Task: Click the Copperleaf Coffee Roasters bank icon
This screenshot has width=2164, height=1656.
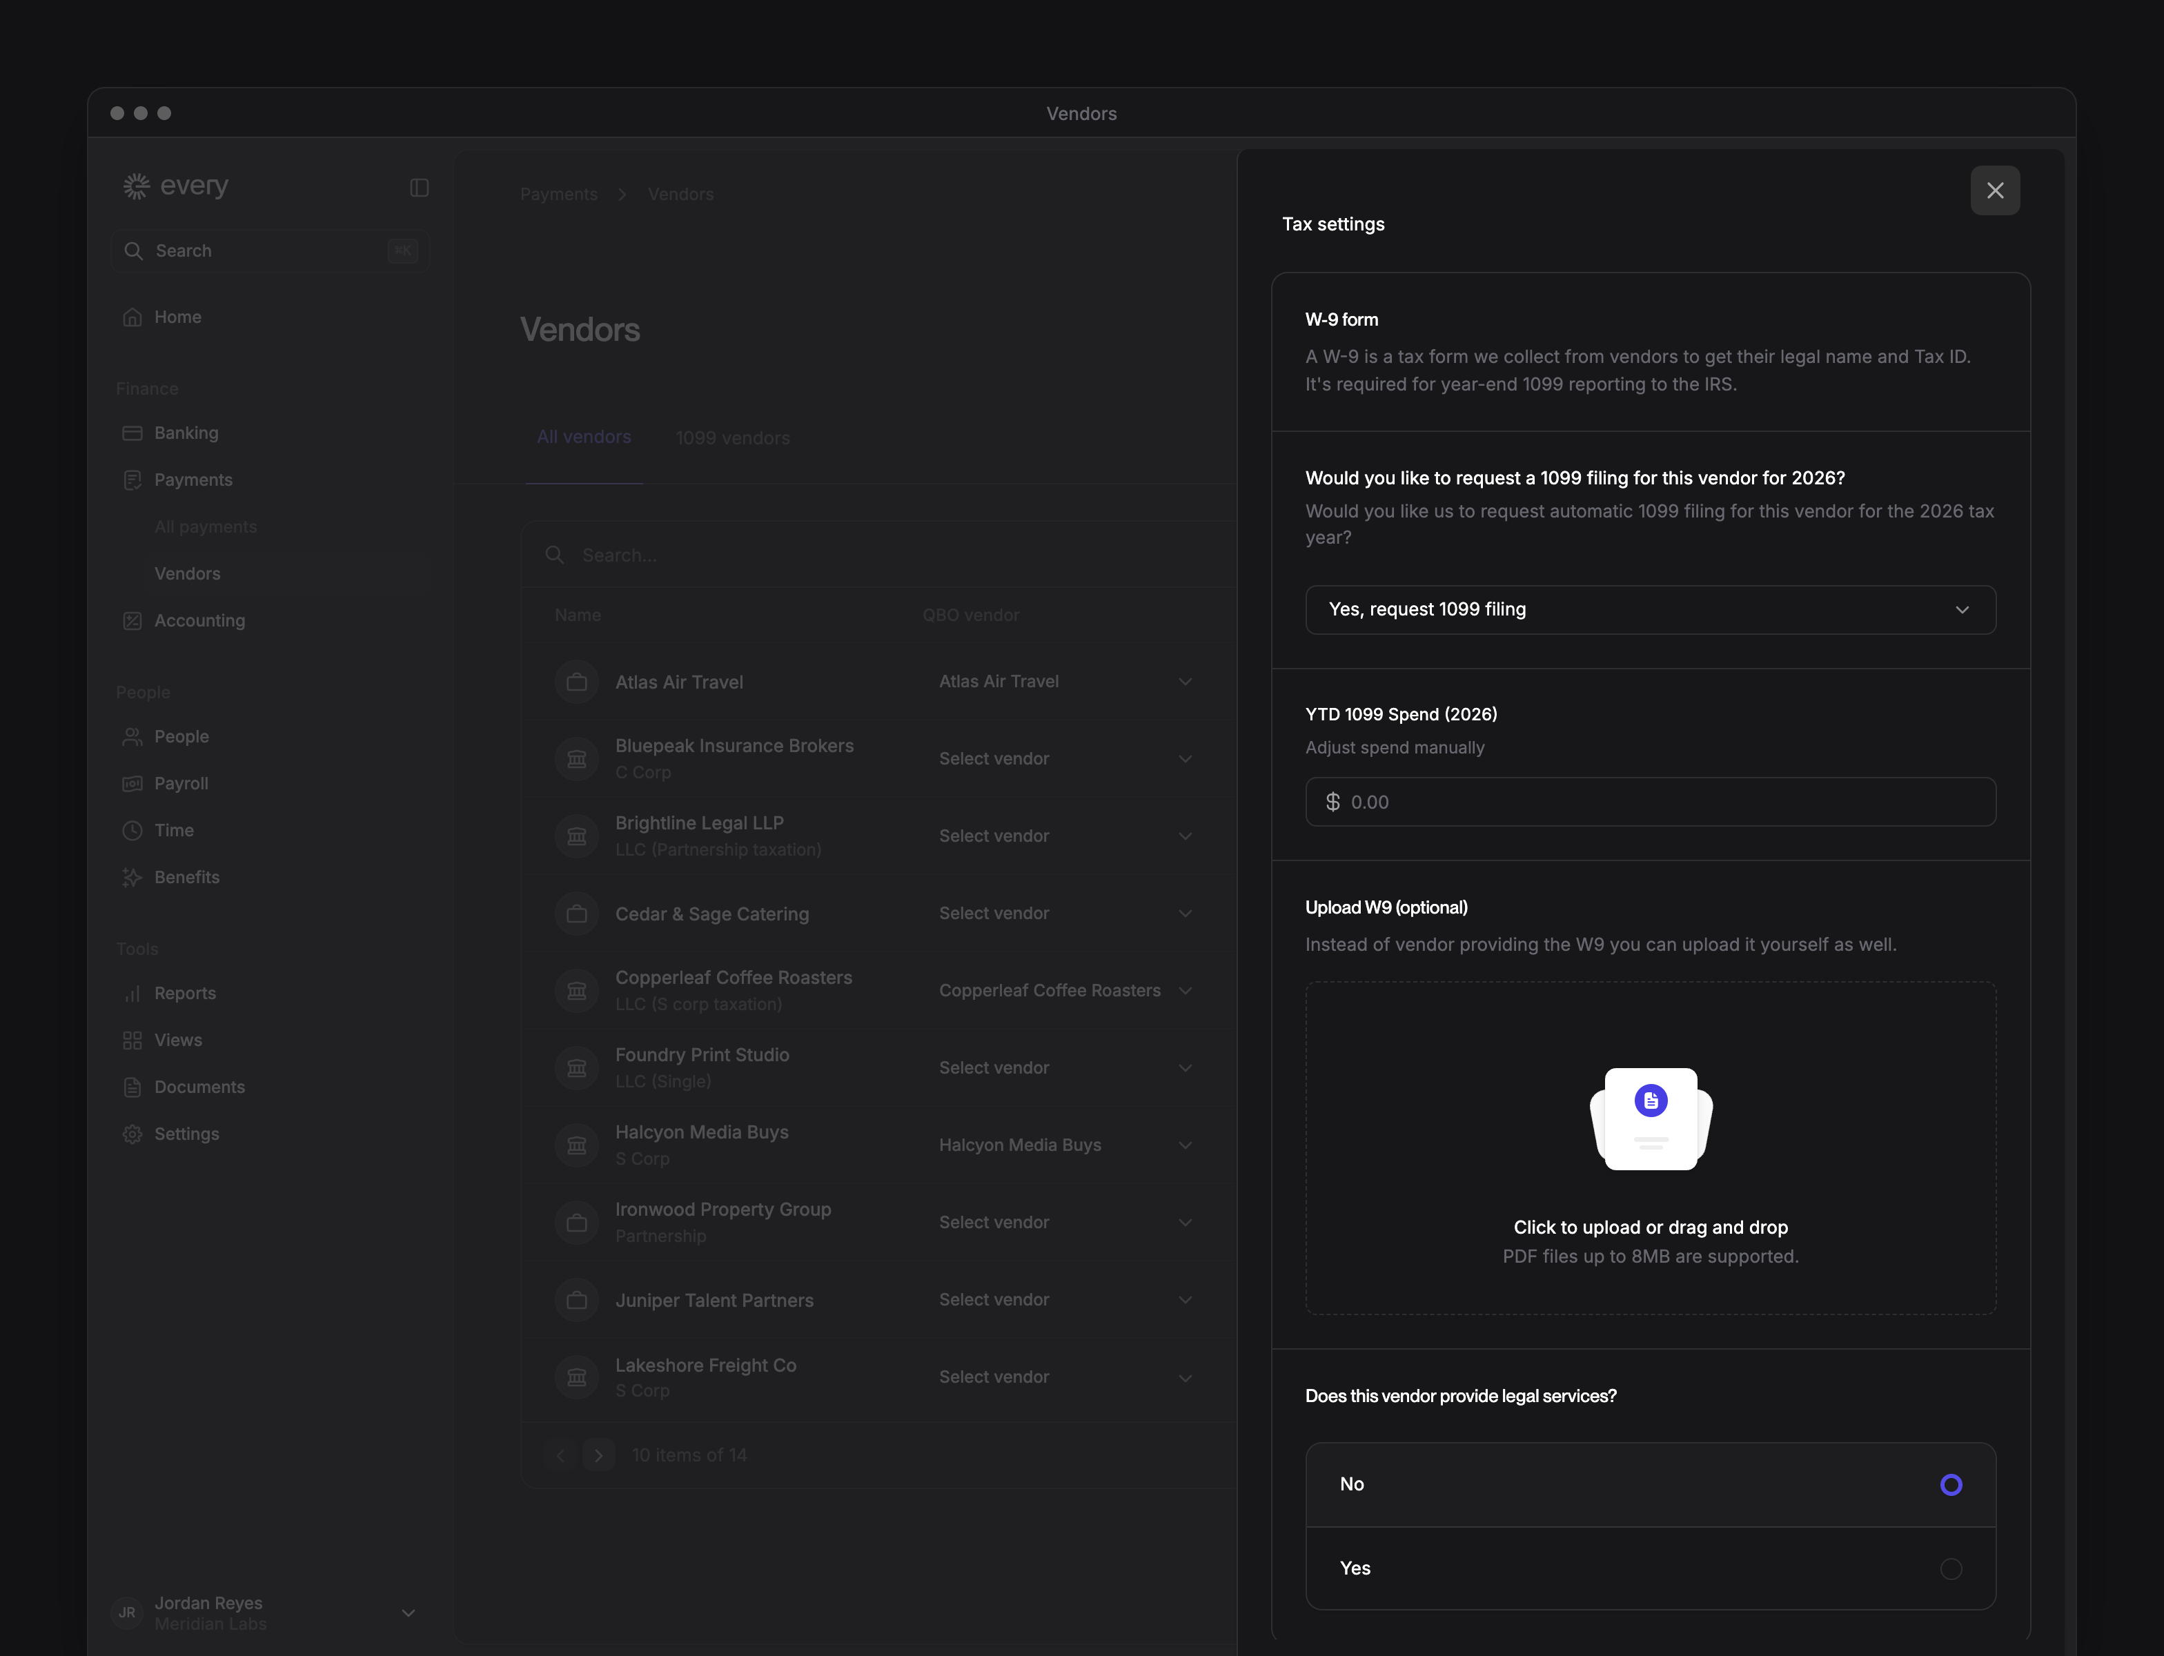Action: click(x=577, y=991)
